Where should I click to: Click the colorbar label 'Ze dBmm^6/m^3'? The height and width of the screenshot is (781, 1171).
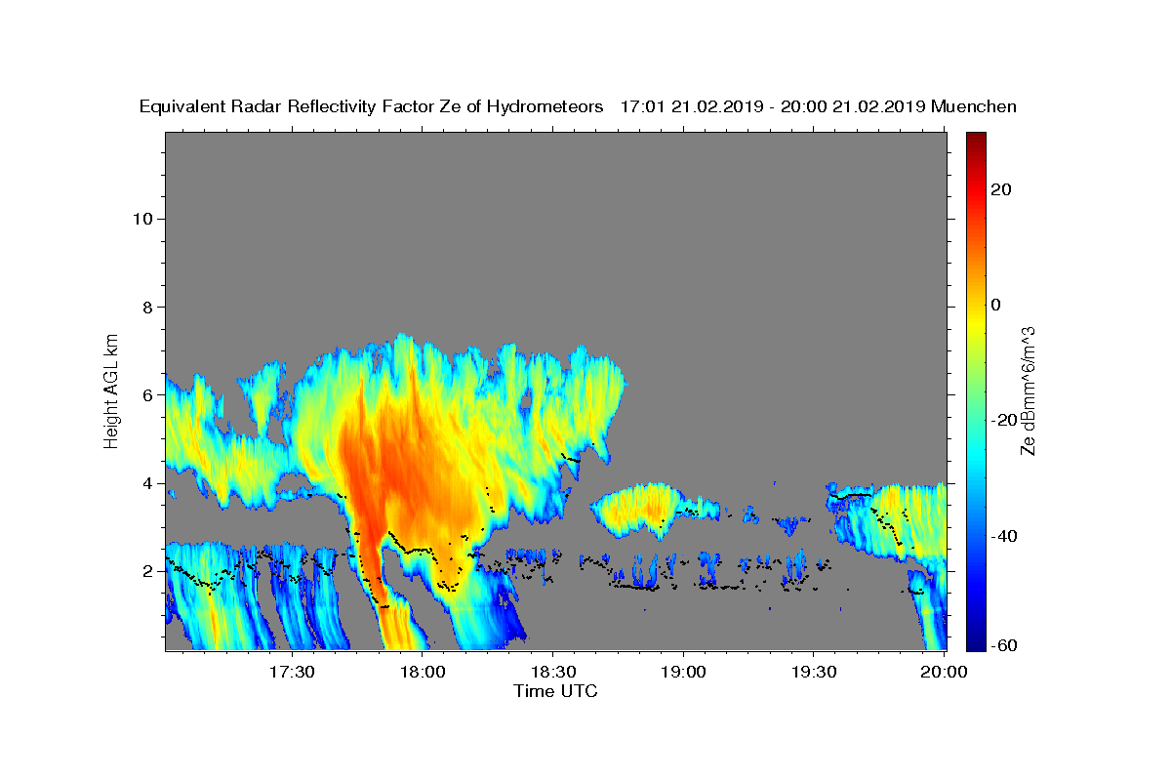pyautogui.click(x=1028, y=390)
